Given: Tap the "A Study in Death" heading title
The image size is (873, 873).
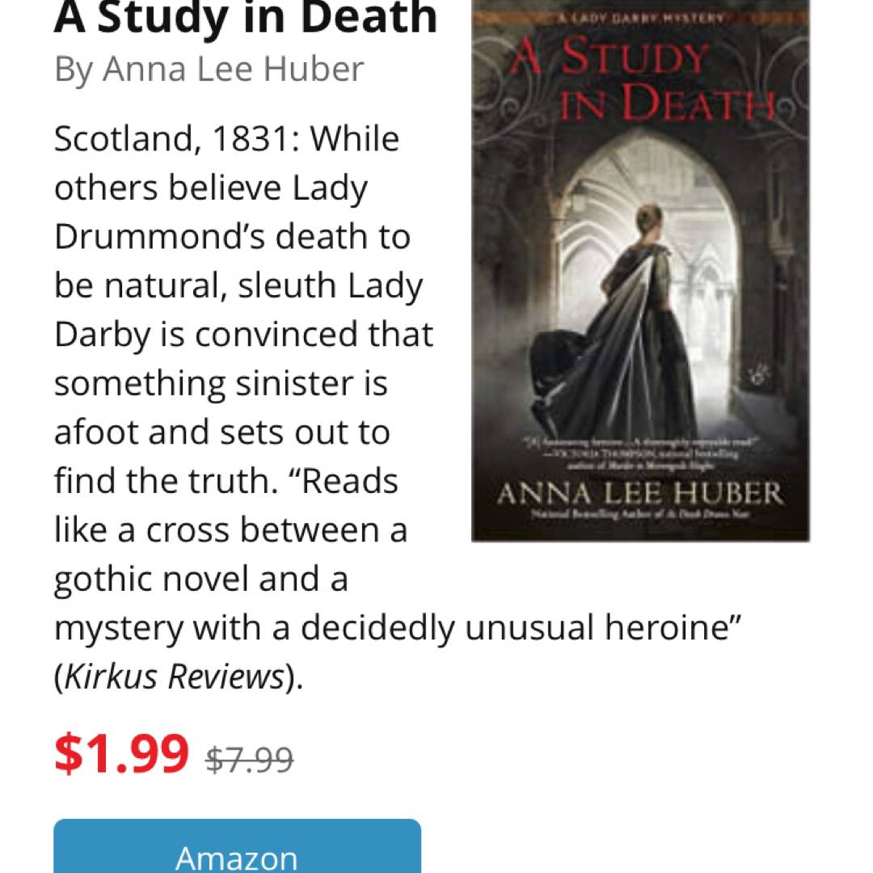Looking at the screenshot, I should click(x=246, y=18).
